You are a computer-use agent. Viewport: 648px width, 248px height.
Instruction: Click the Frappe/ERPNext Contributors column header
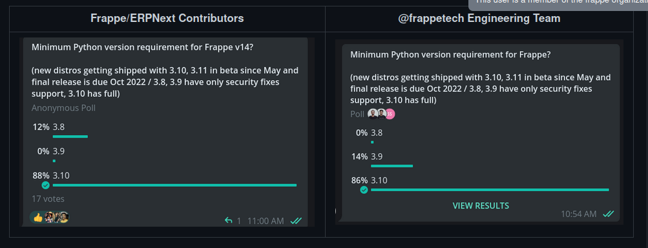point(167,18)
